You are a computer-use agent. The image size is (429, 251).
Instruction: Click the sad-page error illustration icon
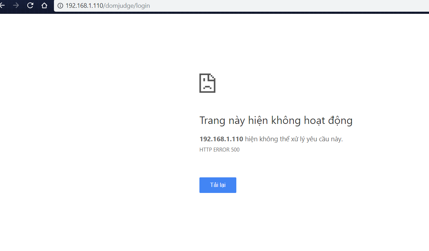[207, 83]
